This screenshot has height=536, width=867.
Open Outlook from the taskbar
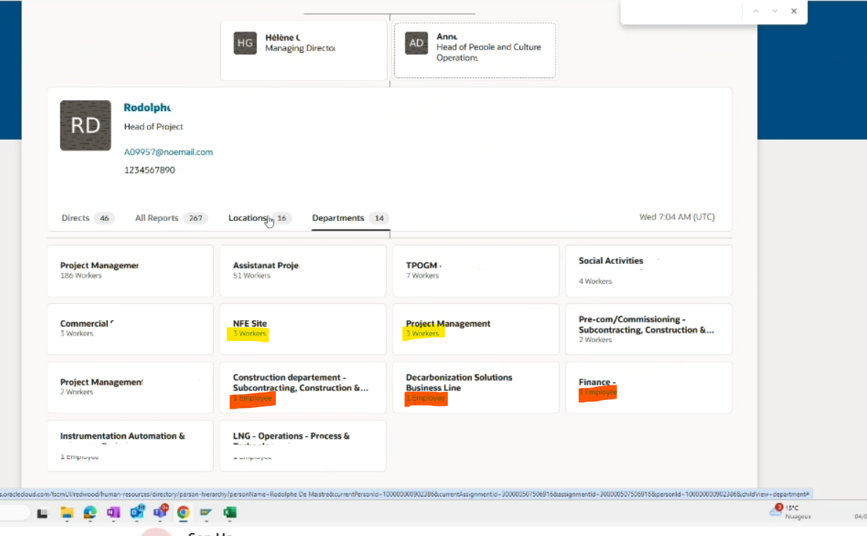coord(137,513)
